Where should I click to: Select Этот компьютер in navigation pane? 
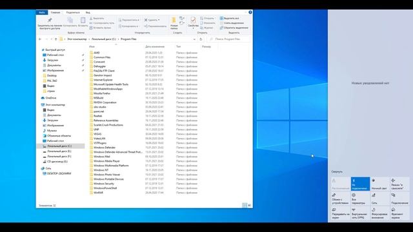click(55, 104)
